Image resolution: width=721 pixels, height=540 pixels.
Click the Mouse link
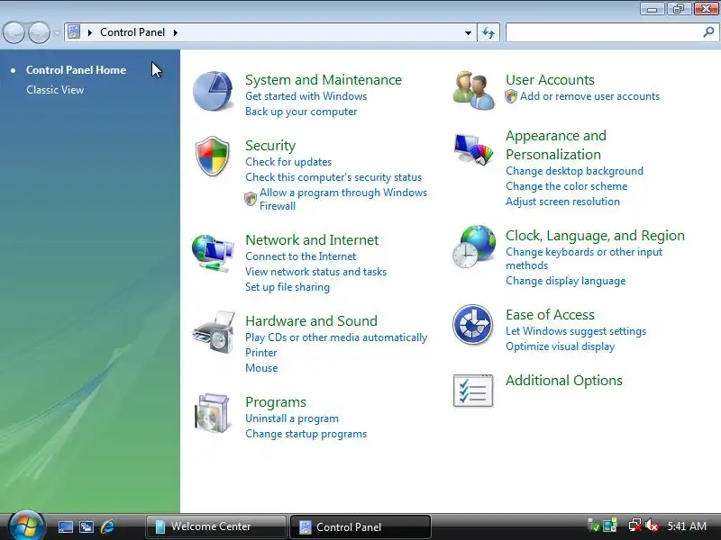261,368
